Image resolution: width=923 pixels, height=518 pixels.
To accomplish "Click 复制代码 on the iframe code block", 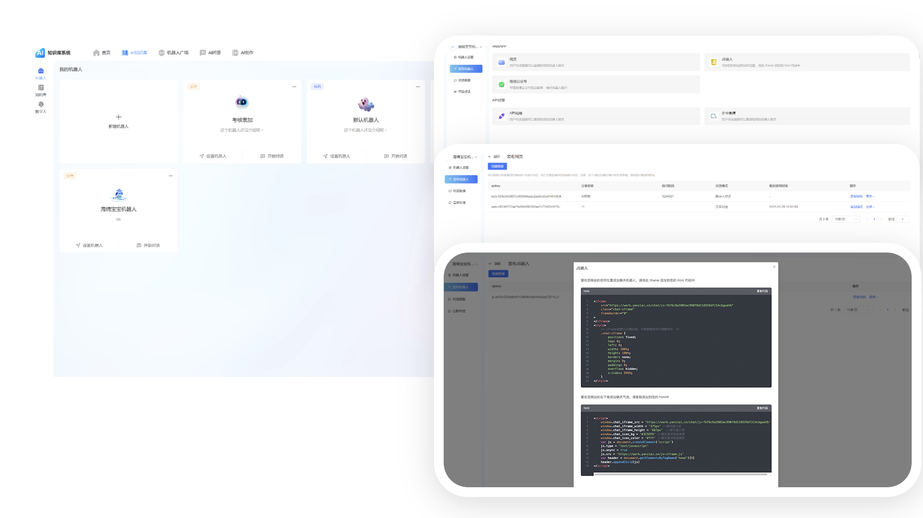I will point(762,291).
